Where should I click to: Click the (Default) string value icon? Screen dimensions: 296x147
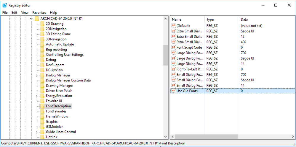click(x=174, y=26)
